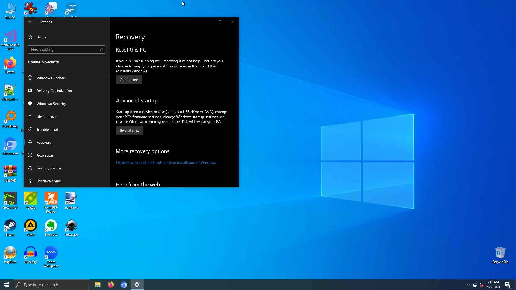516x290 pixels.
Task: Click the Settings back arrow
Action: pyautogui.click(x=30, y=22)
